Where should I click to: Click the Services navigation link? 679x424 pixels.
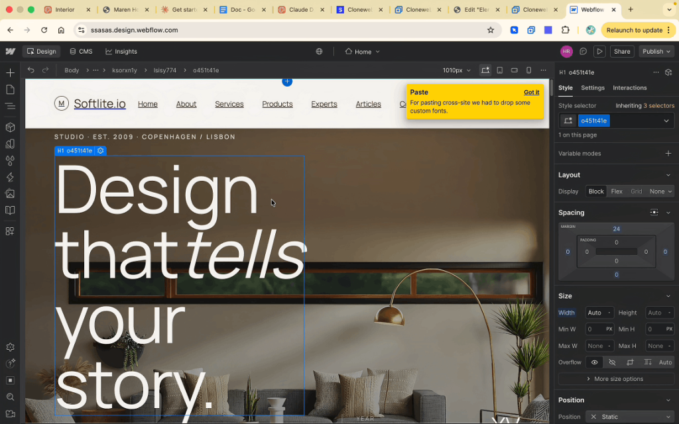pos(229,104)
